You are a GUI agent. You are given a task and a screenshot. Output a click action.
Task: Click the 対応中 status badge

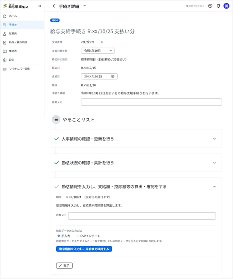pos(55,20)
